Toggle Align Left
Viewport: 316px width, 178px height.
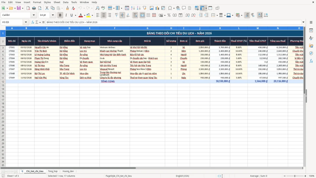(x=98, y=15)
